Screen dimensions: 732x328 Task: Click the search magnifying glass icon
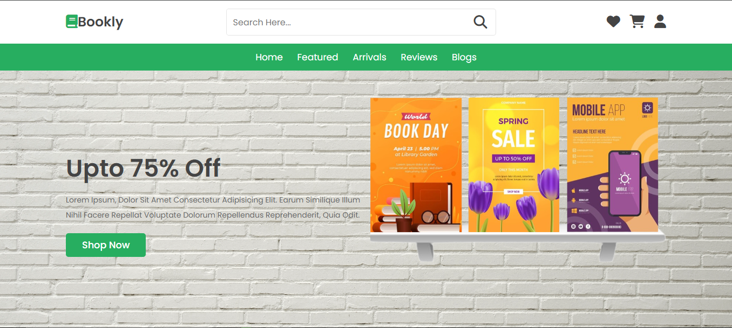[x=480, y=22]
